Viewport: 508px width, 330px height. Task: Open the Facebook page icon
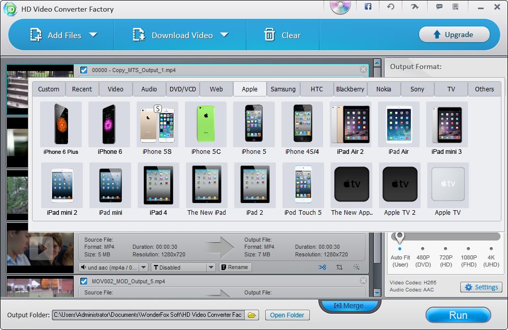[x=368, y=7]
